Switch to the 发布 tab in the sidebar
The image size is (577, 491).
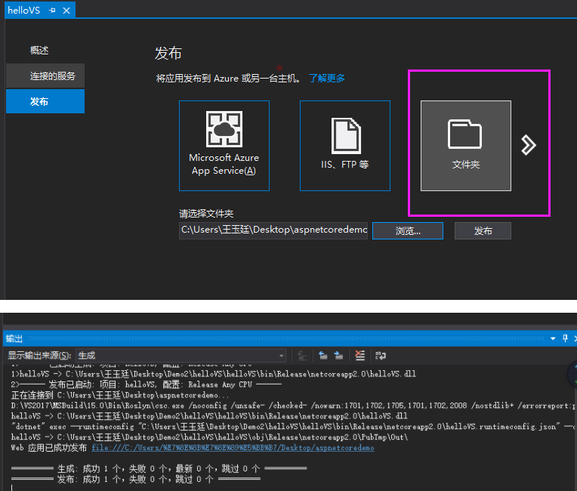point(45,101)
